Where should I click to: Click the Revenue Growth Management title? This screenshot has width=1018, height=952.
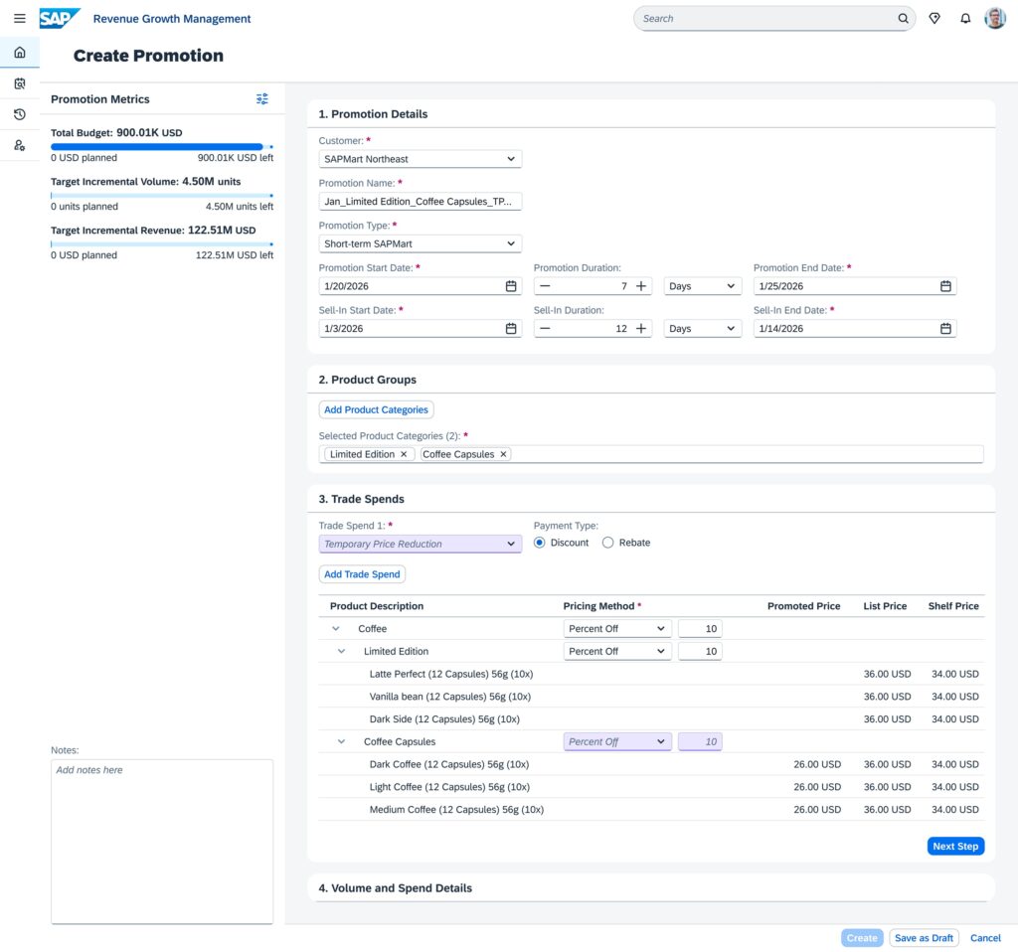(x=171, y=19)
